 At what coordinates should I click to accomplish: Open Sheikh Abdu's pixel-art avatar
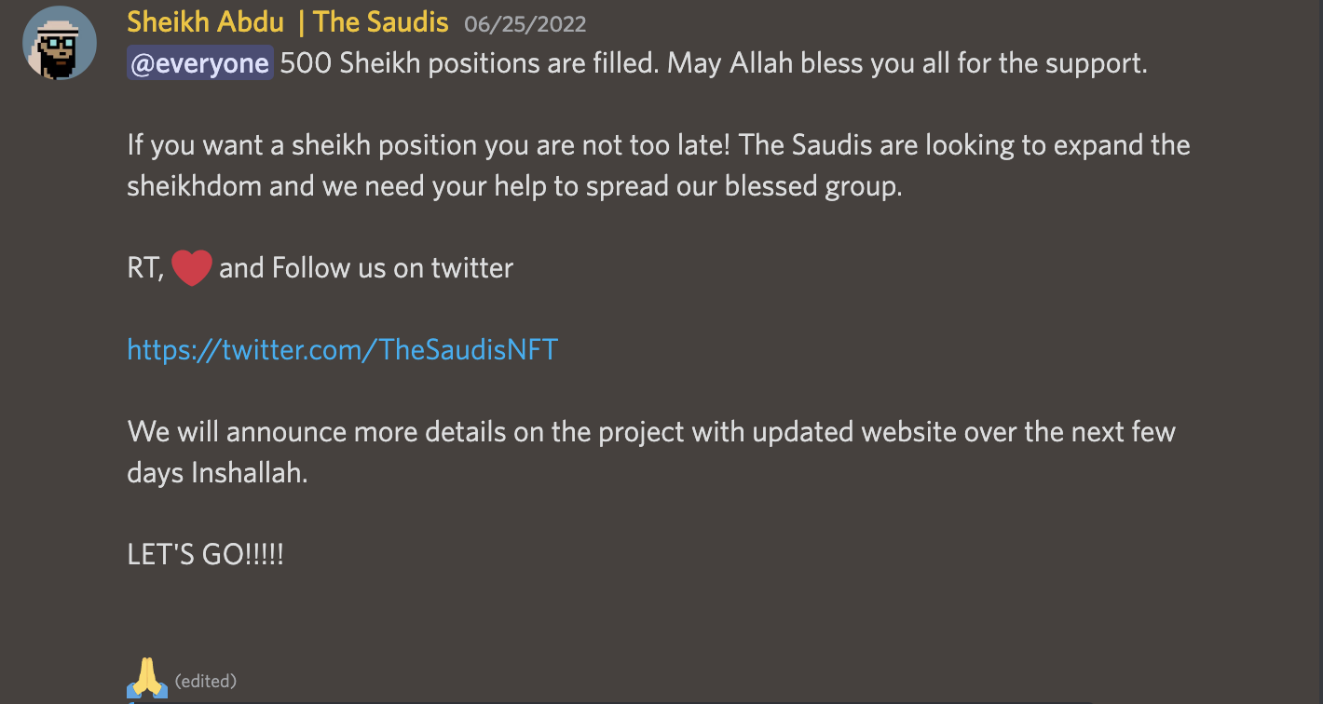point(59,43)
